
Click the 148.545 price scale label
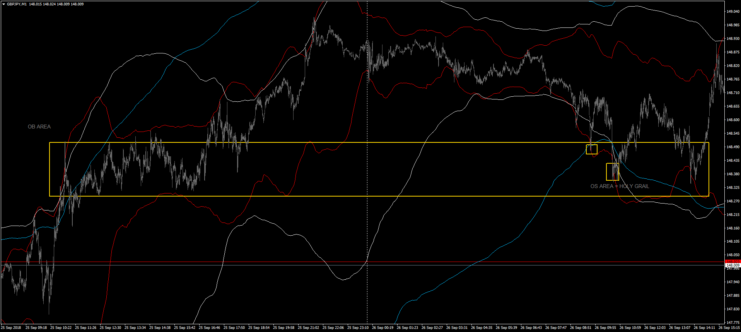733,133
